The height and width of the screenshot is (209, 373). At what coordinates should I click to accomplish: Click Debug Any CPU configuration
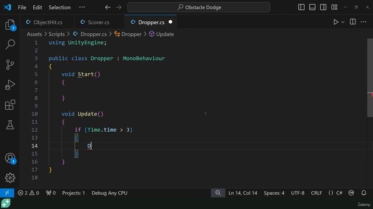[x=110, y=193]
